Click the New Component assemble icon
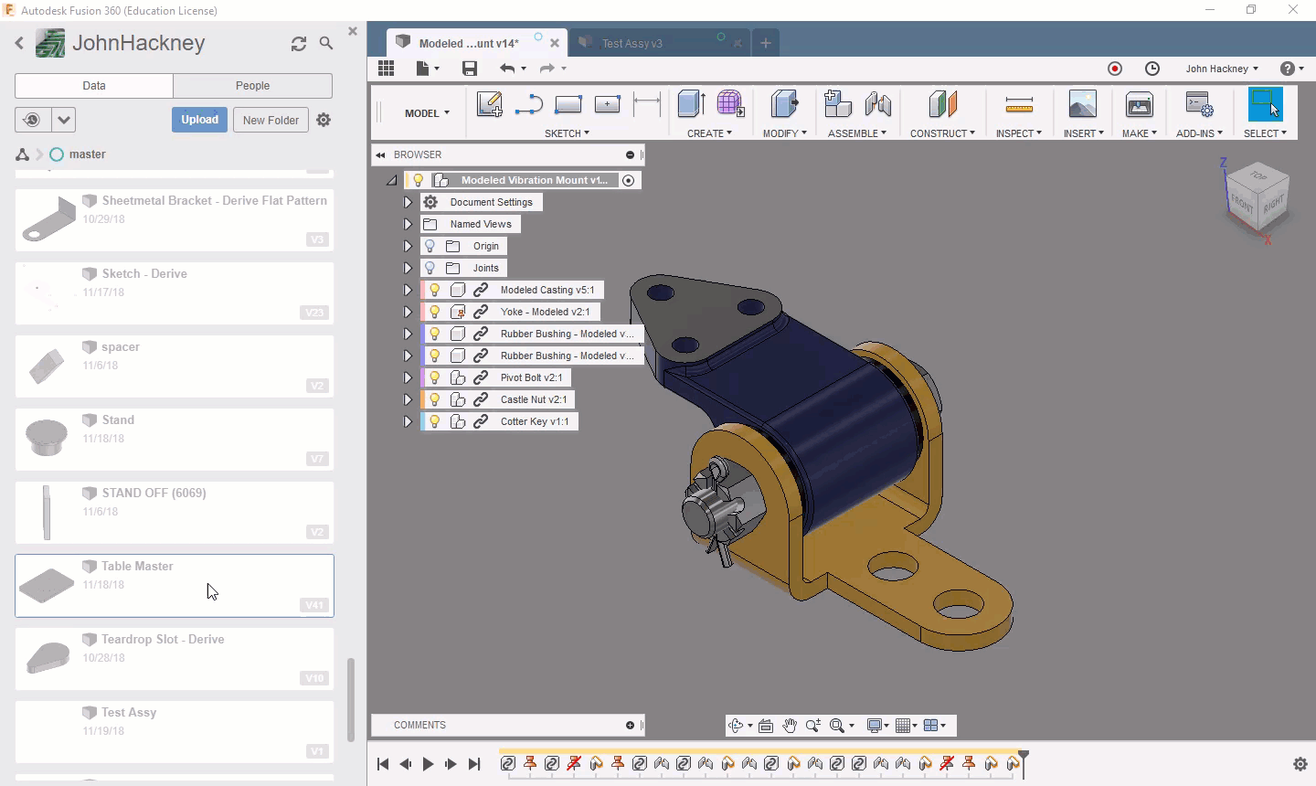The width and height of the screenshot is (1316, 786). click(x=837, y=104)
